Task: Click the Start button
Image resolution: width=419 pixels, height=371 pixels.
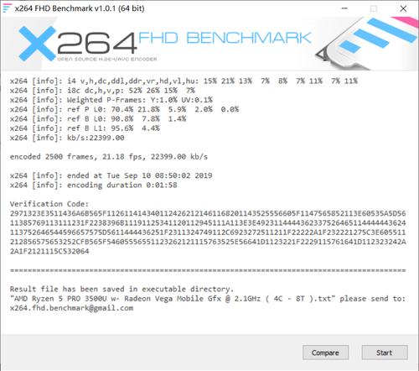Action: 385,353
